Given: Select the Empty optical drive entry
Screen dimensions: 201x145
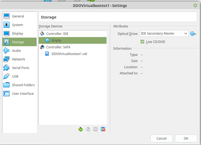Looking at the screenshot, I should point(73,40).
